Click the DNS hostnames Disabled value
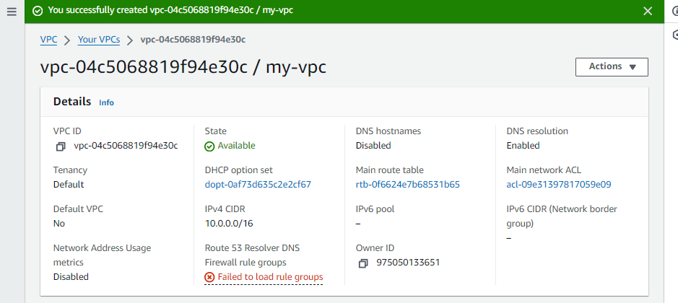 373,146
